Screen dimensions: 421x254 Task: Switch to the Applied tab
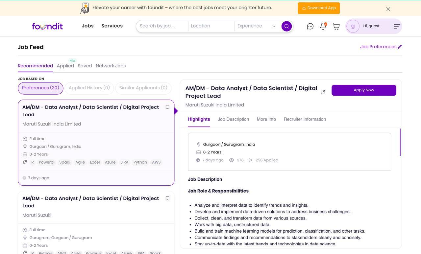coord(65,66)
